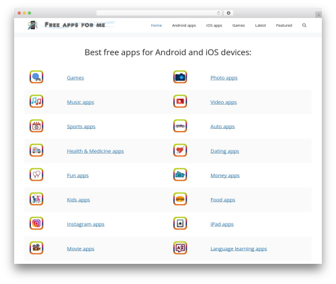Click the Health & Medicine ambulance icon

(x=36, y=150)
